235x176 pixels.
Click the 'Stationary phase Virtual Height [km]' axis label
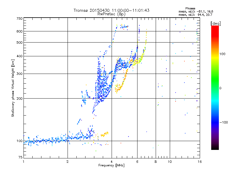[13, 88]
